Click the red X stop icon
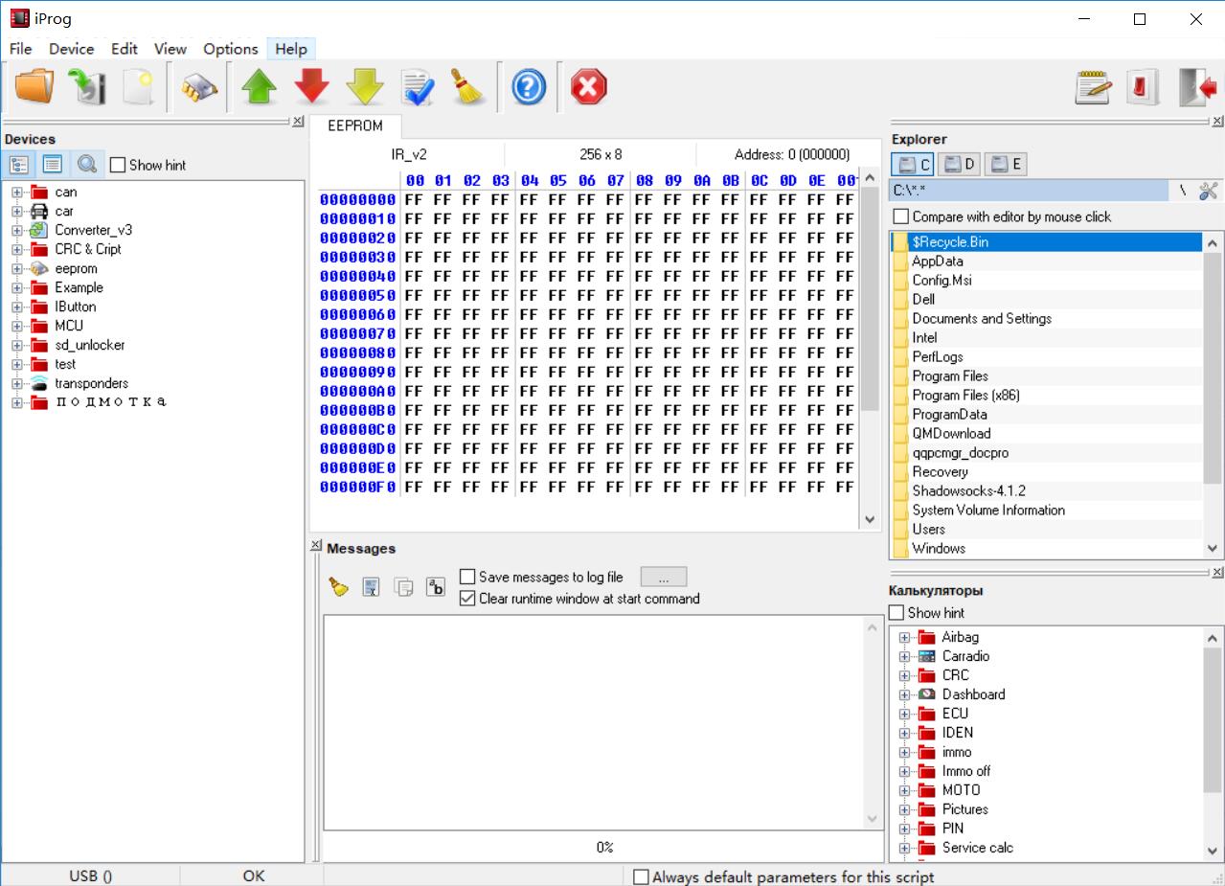This screenshot has width=1225, height=886. 588,88
